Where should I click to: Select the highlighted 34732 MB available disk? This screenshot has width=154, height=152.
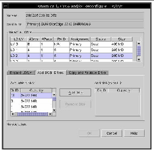tap(31, 96)
